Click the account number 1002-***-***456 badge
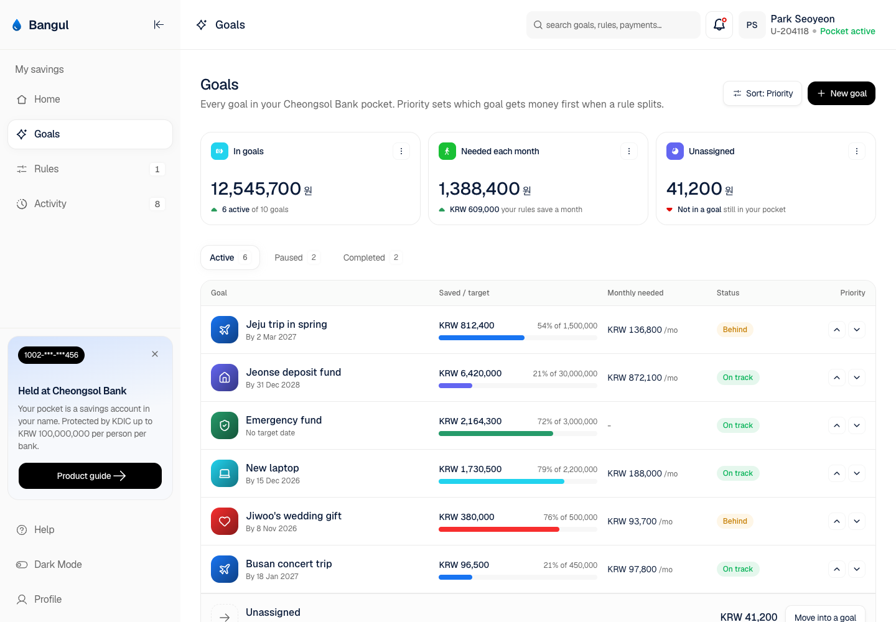Viewport: 896px width, 622px height. tap(51, 355)
